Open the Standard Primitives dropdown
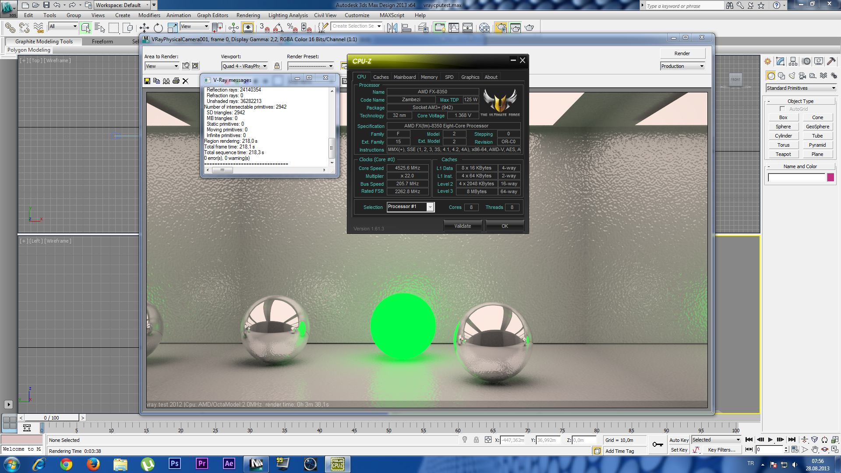Image resolution: width=841 pixels, height=473 pixels. tap(801, 88)
